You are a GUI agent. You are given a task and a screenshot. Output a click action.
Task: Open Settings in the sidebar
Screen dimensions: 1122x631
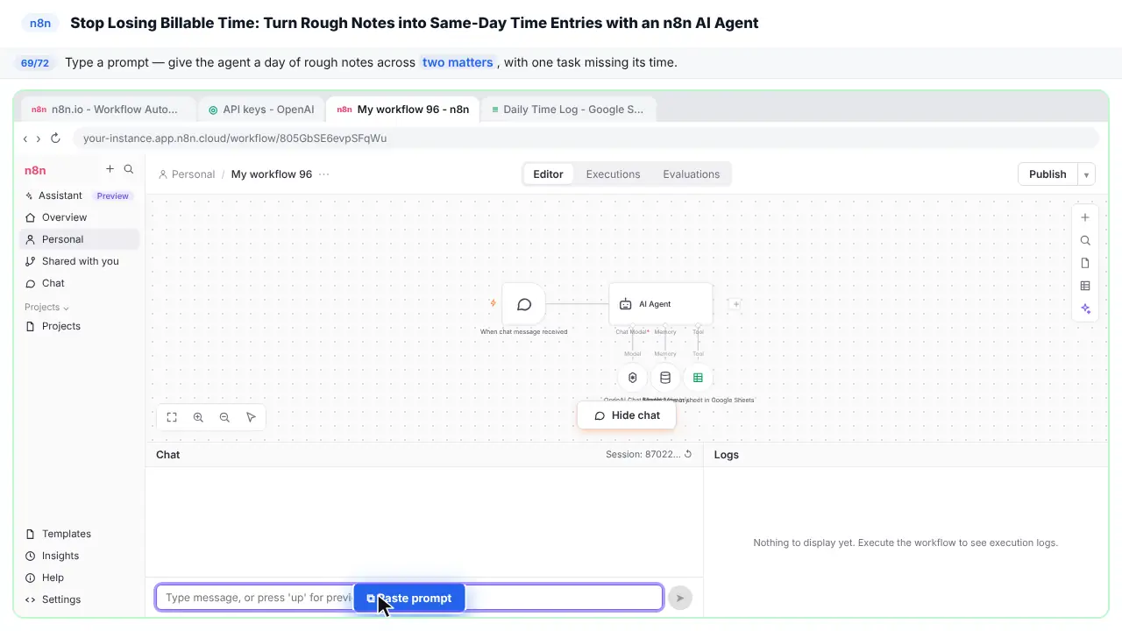79,599
